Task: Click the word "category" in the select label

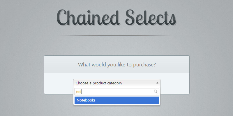Action: pyautogui.click(x=114, y=83)
